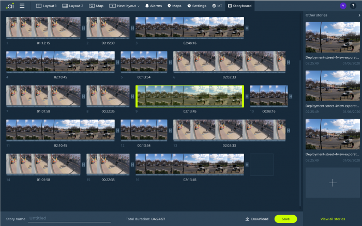Open the help question mark icon
This screenshot has width=362, height=226.
(x=353, y=6)
